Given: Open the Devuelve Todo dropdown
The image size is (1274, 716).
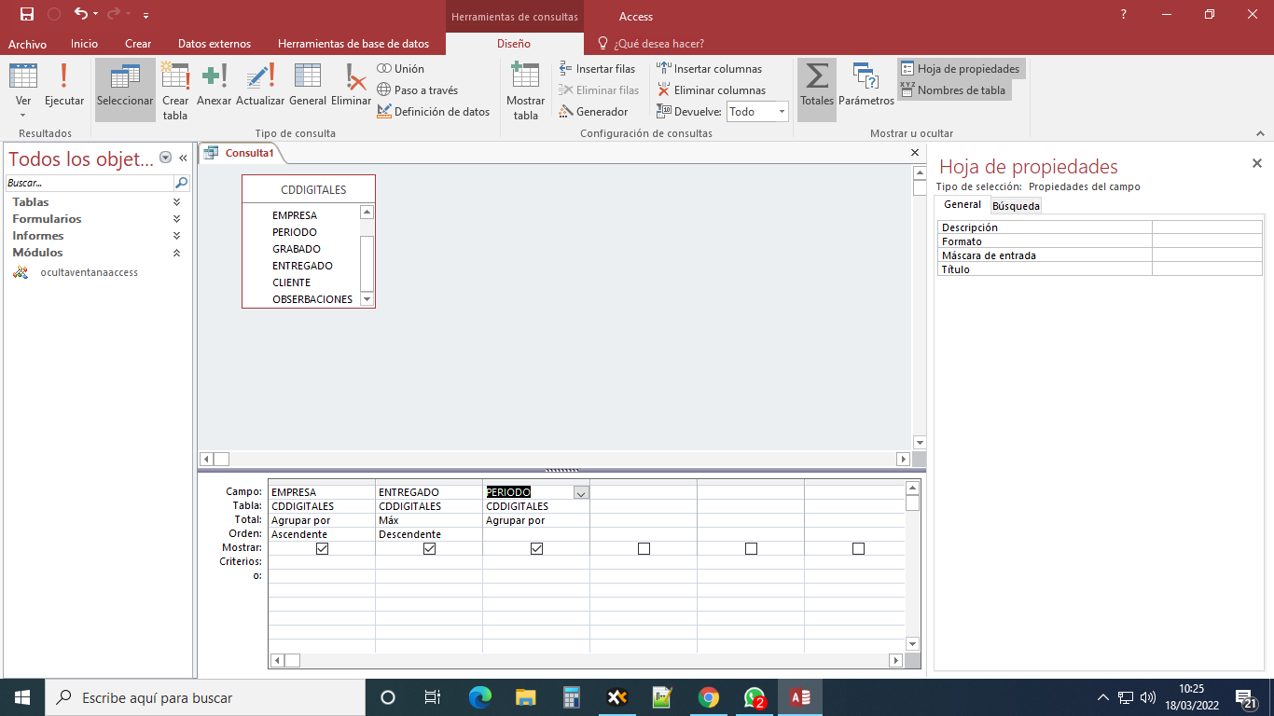Looking at the screenshot, I should click(782, 112).
